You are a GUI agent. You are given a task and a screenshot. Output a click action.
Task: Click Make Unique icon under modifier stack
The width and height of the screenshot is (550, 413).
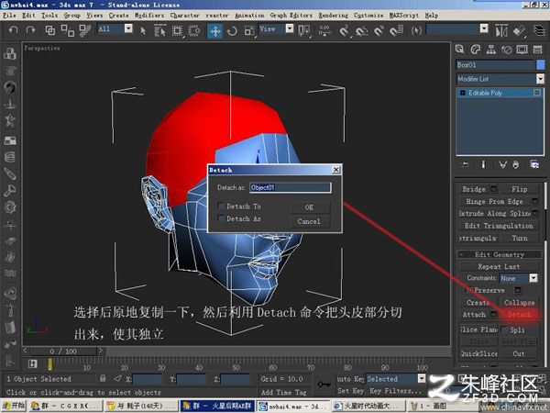click(502, 164)
